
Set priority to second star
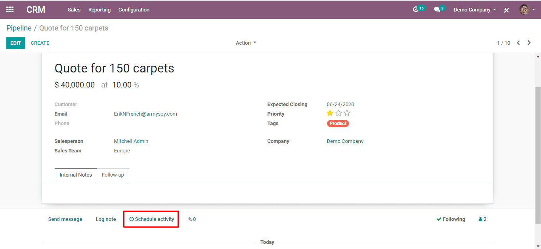pos(338,113)
